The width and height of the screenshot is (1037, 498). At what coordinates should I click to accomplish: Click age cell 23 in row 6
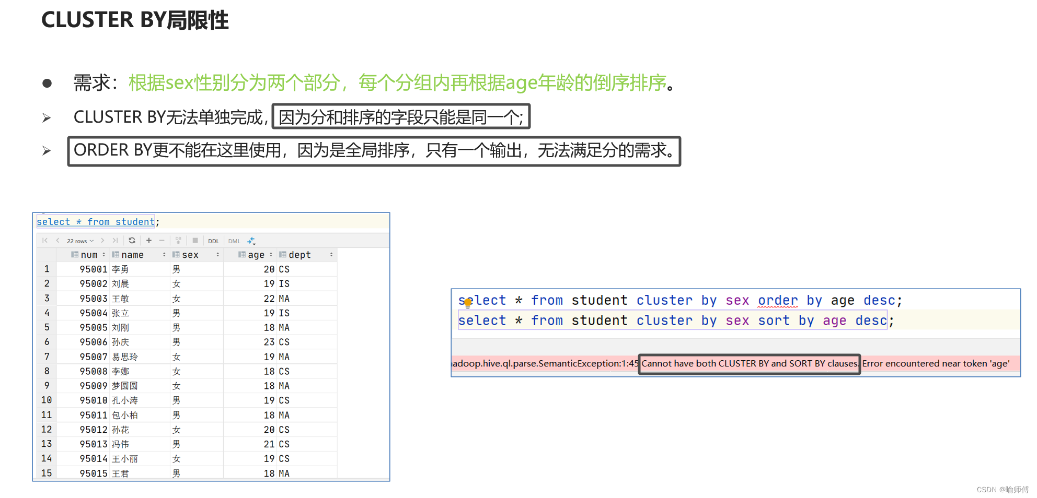click(250, 342)
